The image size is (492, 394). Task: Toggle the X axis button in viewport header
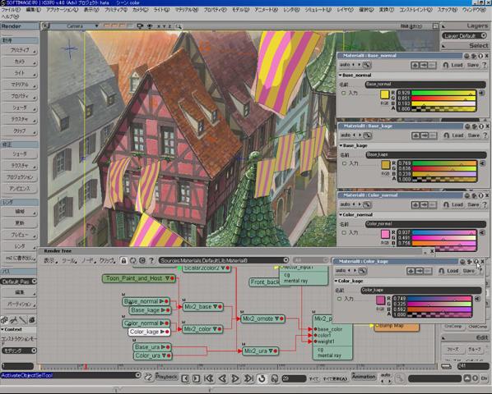pos(159,26)
